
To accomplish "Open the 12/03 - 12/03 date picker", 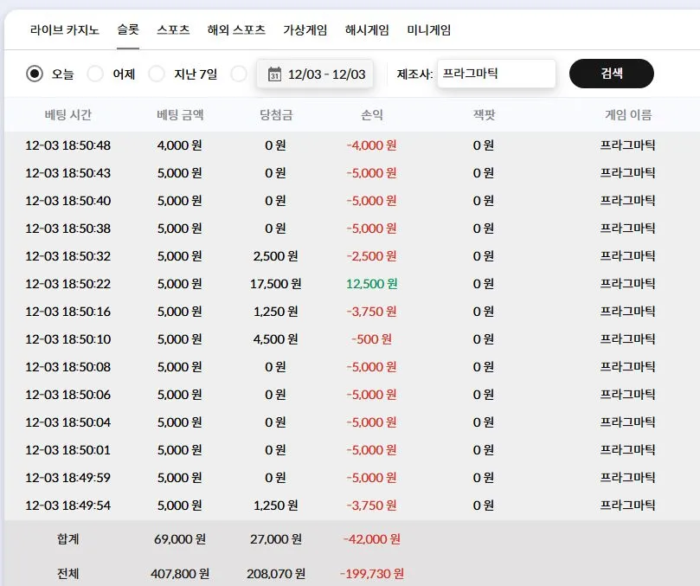I will tap(315, 74).
